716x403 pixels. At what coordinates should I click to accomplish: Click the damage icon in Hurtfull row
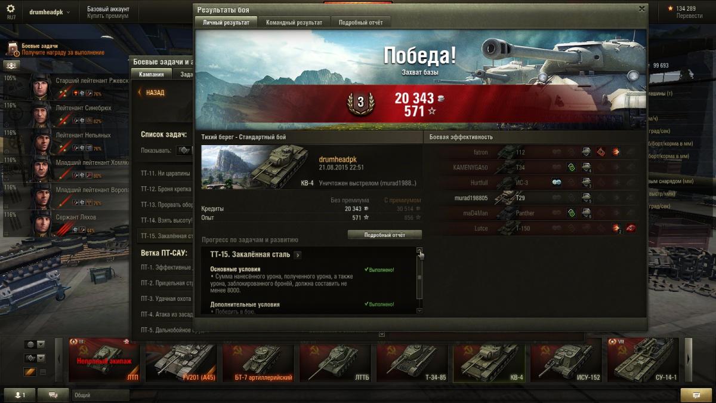click(x=586, y=183)
